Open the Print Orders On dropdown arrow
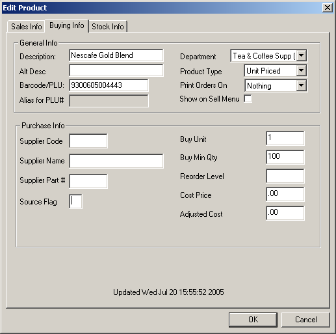 (301, 85)
